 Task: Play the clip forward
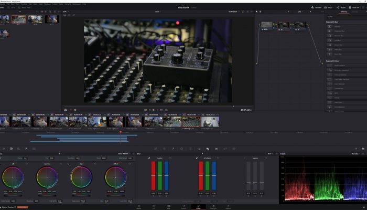point(157,110)
